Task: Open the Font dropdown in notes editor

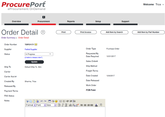Action: 41,105
